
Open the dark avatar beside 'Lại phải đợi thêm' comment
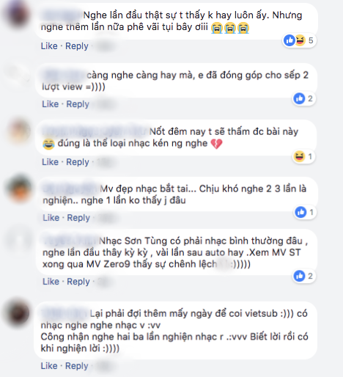17,312
